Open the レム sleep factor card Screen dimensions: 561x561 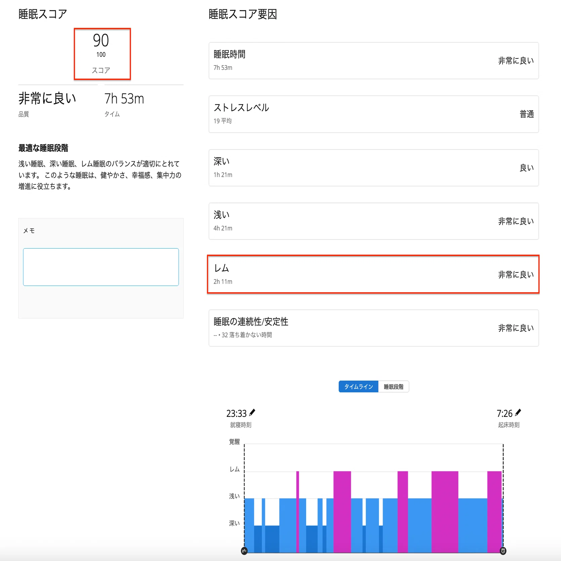coord(374,274)
